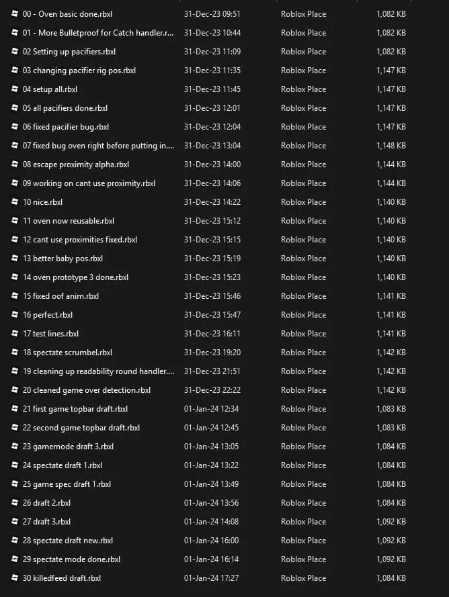
Task: Select 29 spectate mode done.rbxl file name
Action: click(71, 559)
